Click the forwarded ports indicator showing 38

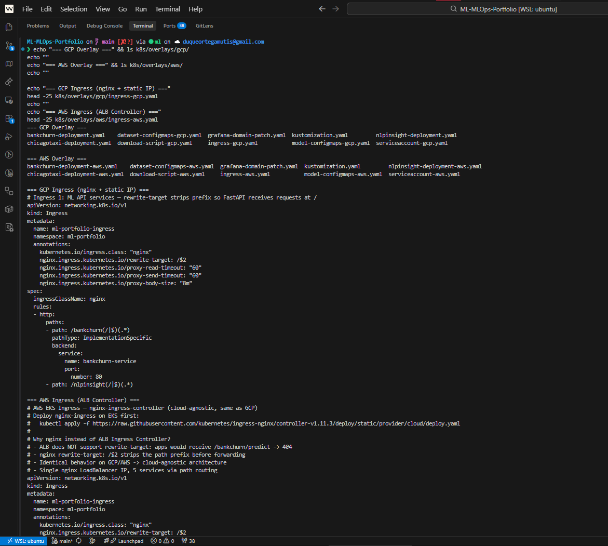click(x=188, y=541)
